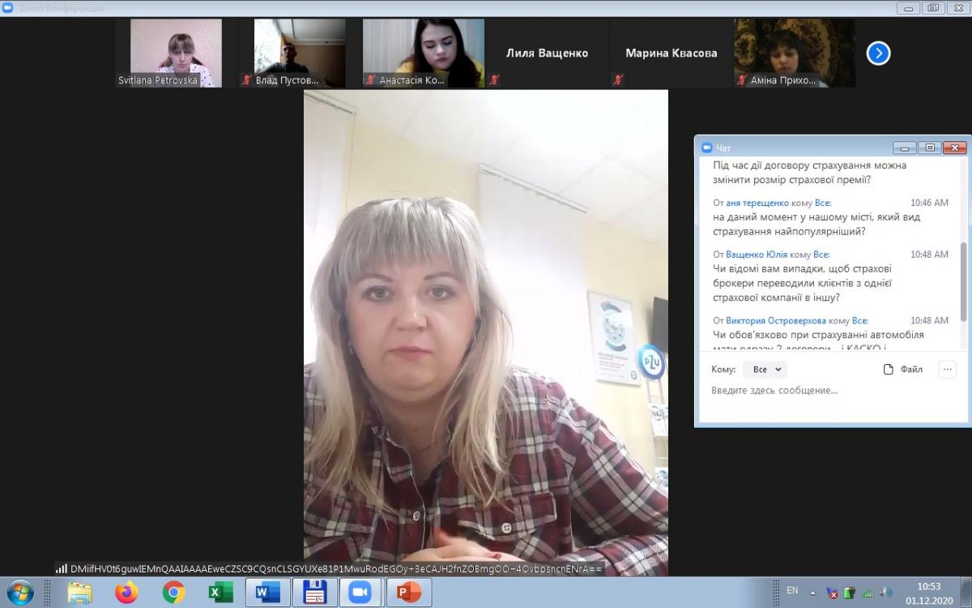Screen dimensions: 972x608
Task: Restore the Zoom Конференция main window
Action: (933, 7)
